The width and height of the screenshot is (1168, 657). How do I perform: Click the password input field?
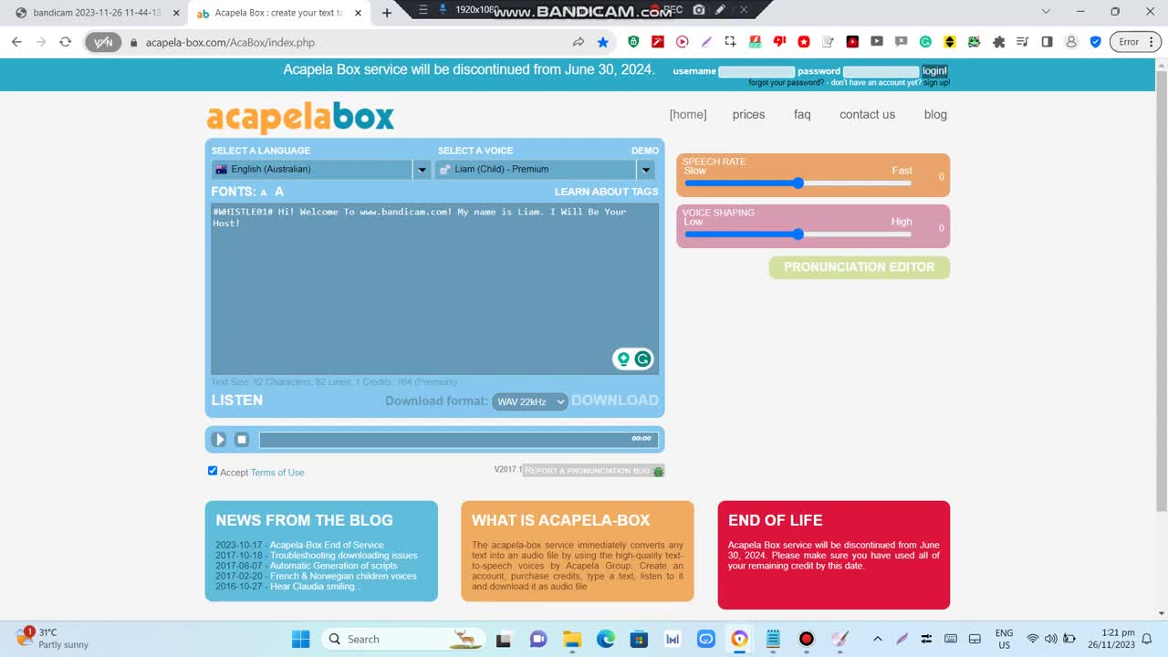pyautogui.click(x=881, y=71)
